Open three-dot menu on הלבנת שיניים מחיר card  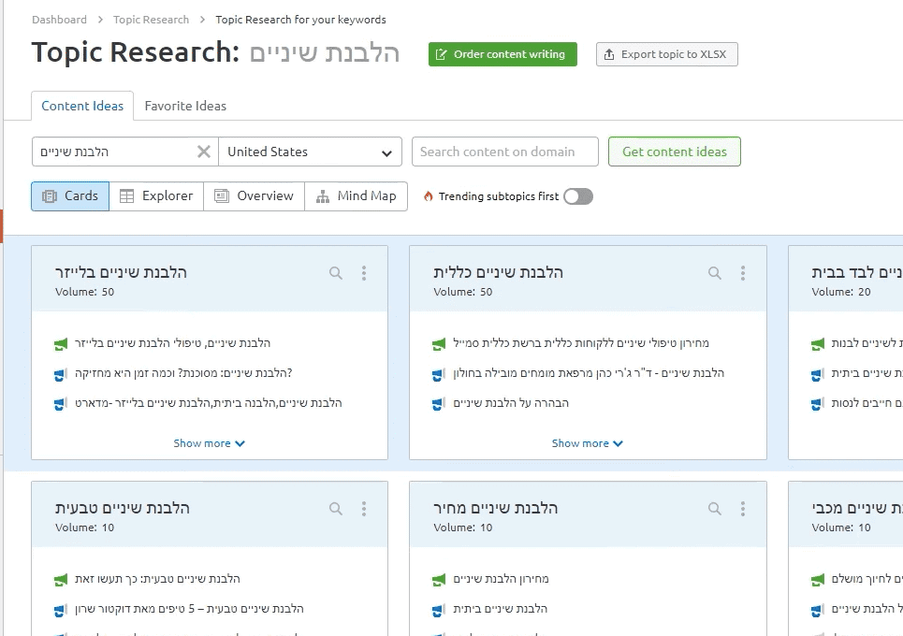[x=743, y=508]
